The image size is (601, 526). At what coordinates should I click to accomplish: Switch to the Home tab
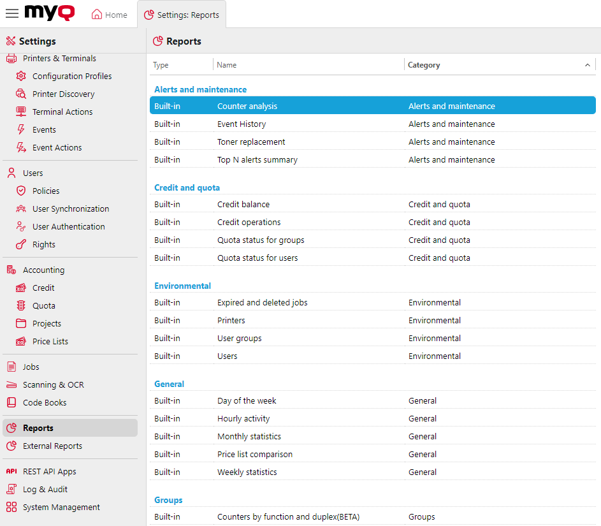tap(109, 13)
